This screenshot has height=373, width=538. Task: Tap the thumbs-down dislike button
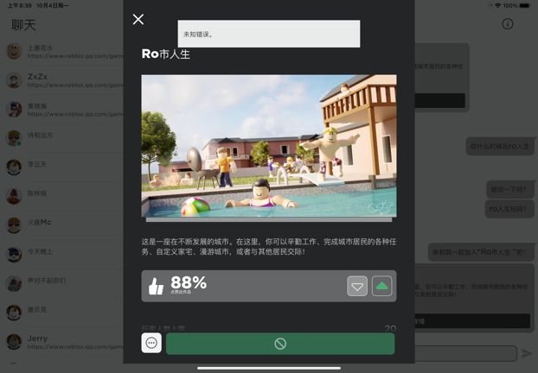357,286
